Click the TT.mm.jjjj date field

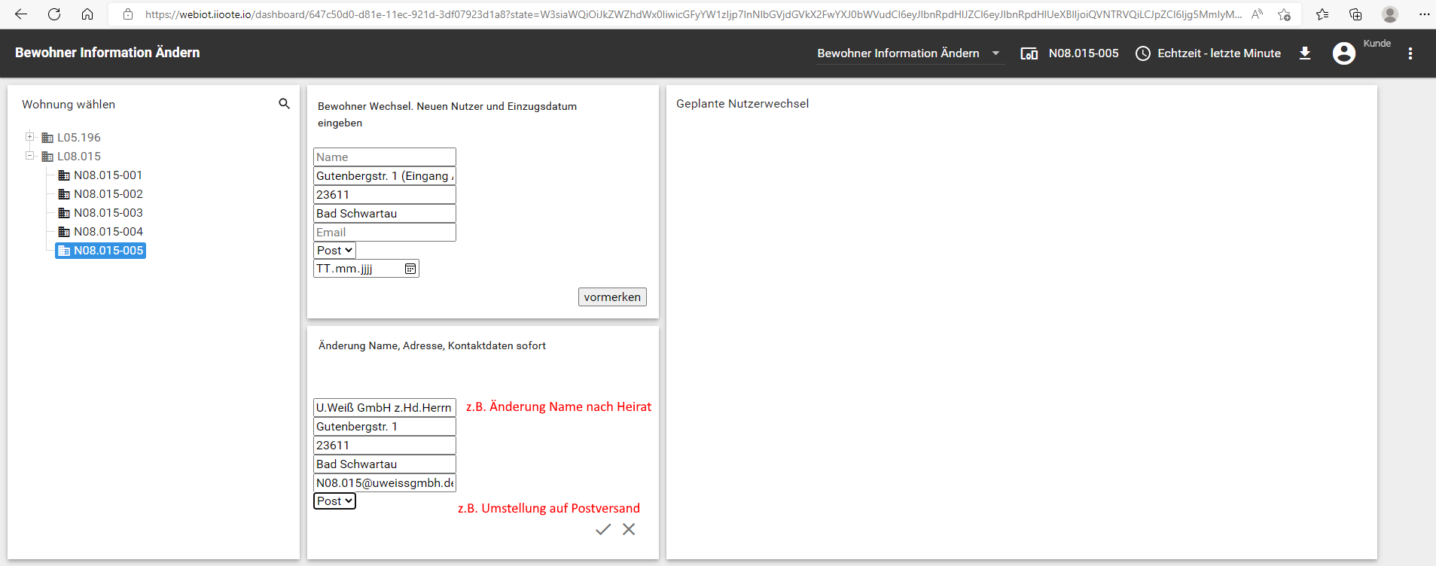[366, 269]
